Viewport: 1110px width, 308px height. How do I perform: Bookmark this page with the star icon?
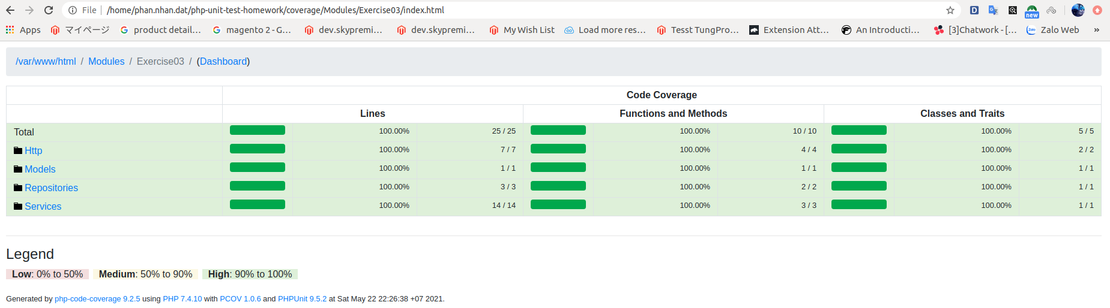(x=950, y=10)
